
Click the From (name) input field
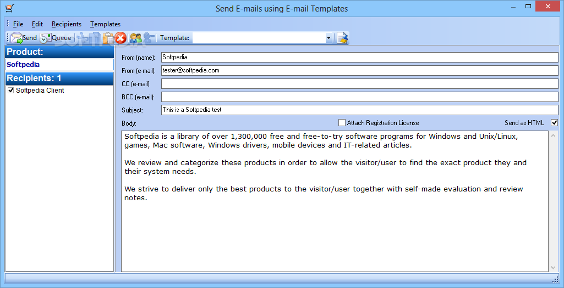[360, 57]
